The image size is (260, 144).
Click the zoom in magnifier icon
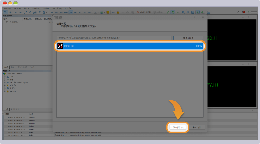[183, 12]
